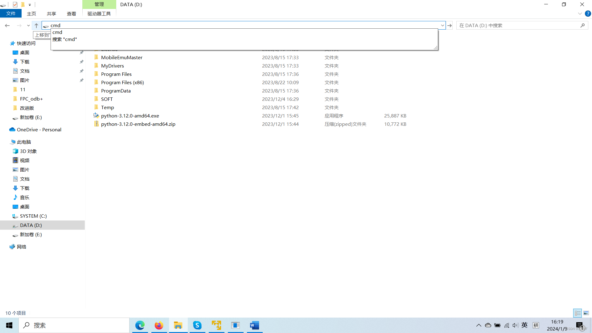Click the search magnifier icon in search box
The image size is (592, 333).
click(582, 26)
